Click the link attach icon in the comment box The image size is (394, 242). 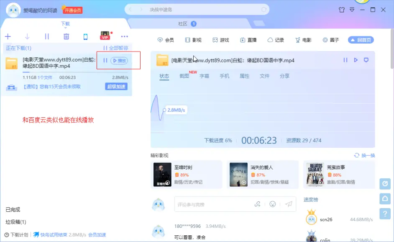[257, 204]
